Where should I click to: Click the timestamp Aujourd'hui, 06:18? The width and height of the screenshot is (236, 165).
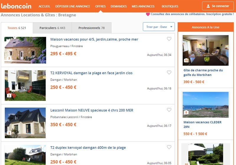159,88
